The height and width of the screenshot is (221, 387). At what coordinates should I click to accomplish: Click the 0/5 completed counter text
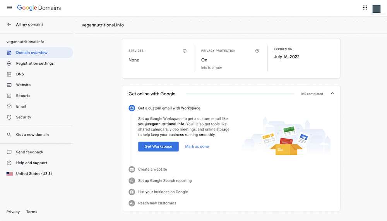pos(312,94)
